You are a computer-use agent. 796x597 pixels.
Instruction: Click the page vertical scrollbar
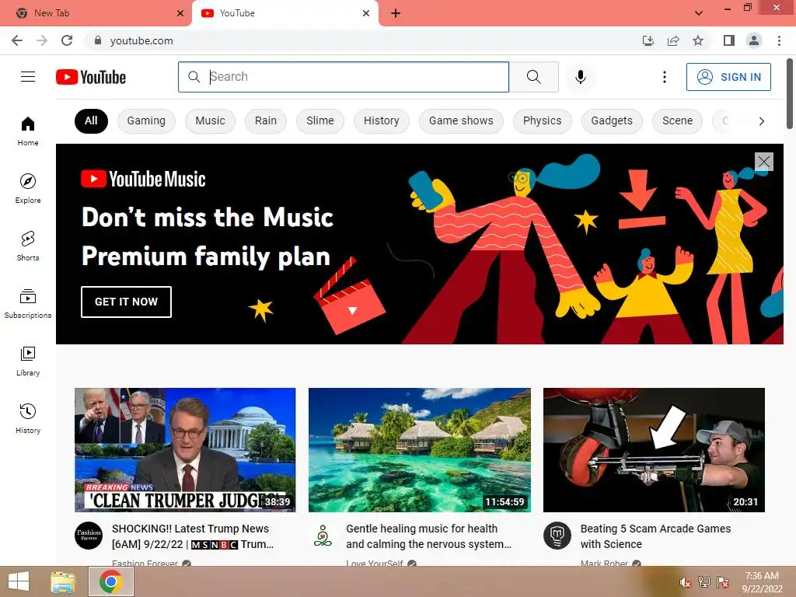tap(790, 94)
